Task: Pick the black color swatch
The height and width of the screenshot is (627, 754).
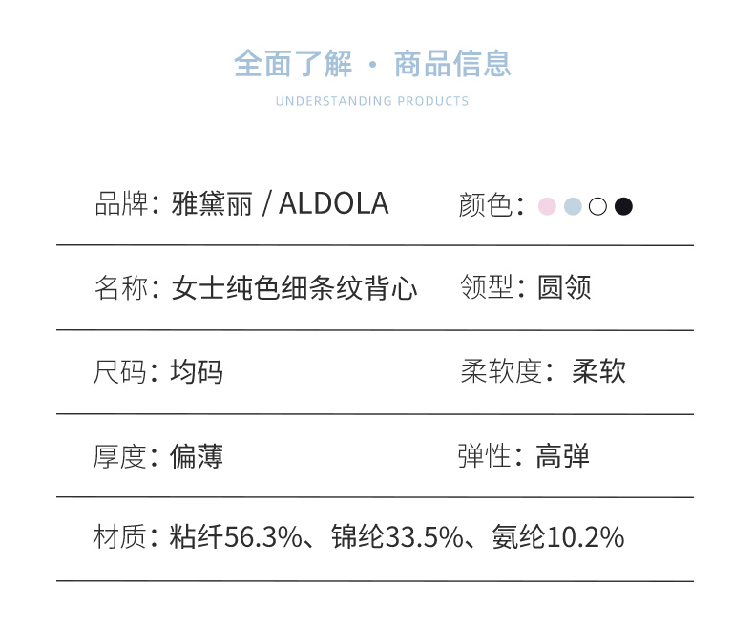Action: tap(623, 205)
